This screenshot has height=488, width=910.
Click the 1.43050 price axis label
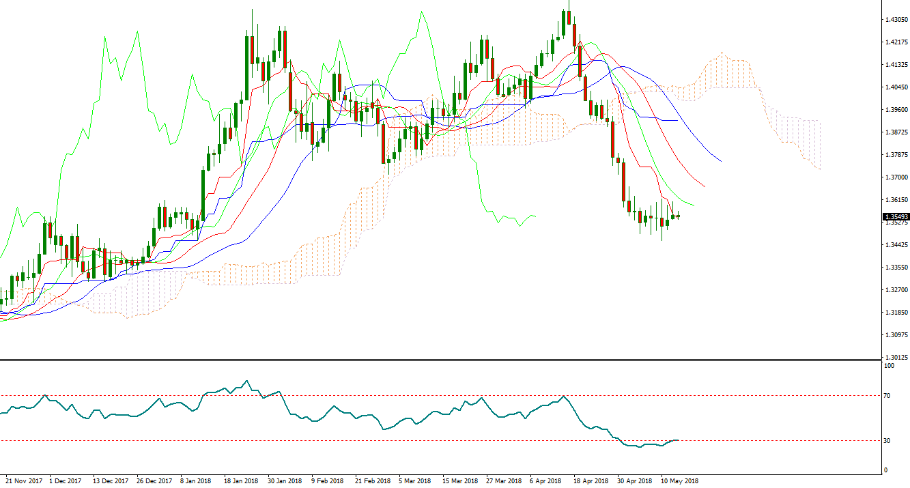pyautogui.click(x=895, y=20)
